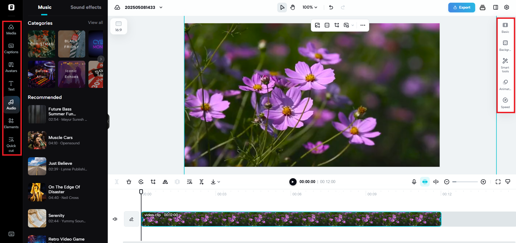Mirror the video clip horizontally

165,182
